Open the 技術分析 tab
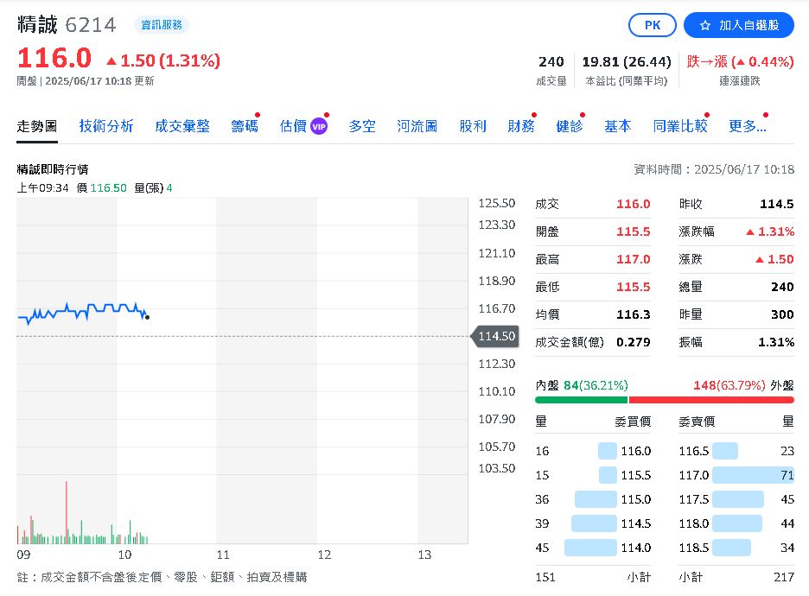The image size is (809, 596). [x=106, y=126]
